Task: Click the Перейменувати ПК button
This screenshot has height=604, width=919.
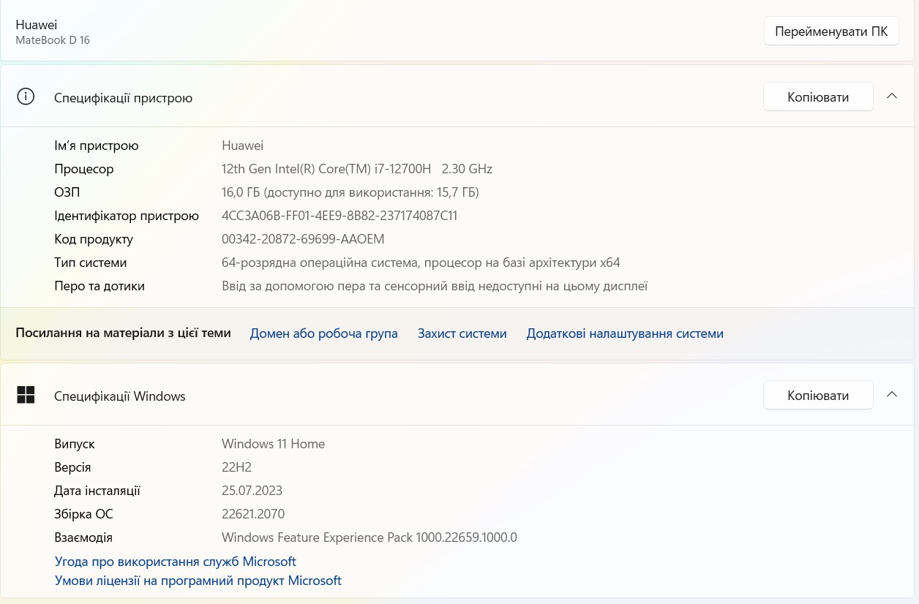Action: point(831,31)
